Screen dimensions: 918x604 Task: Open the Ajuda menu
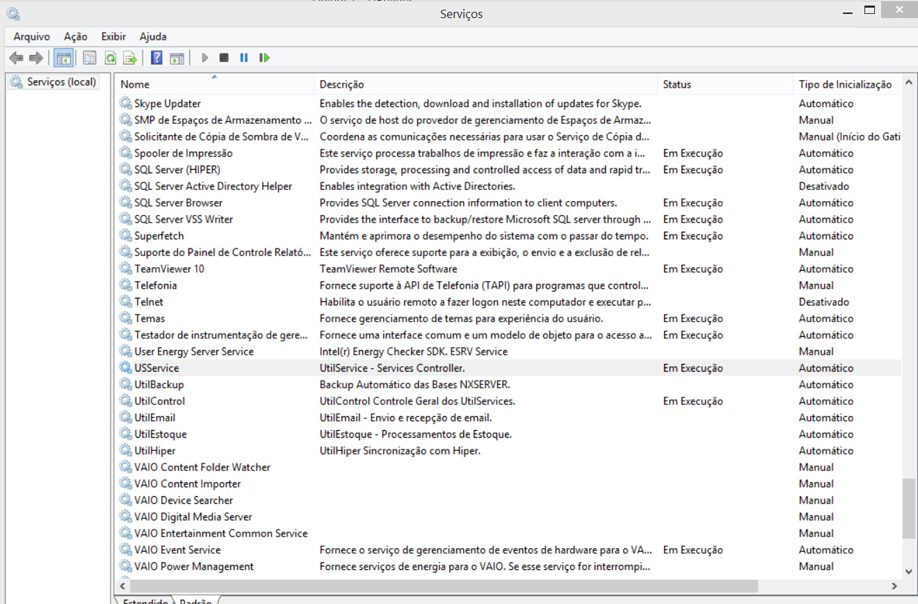(x=153, y=37)
